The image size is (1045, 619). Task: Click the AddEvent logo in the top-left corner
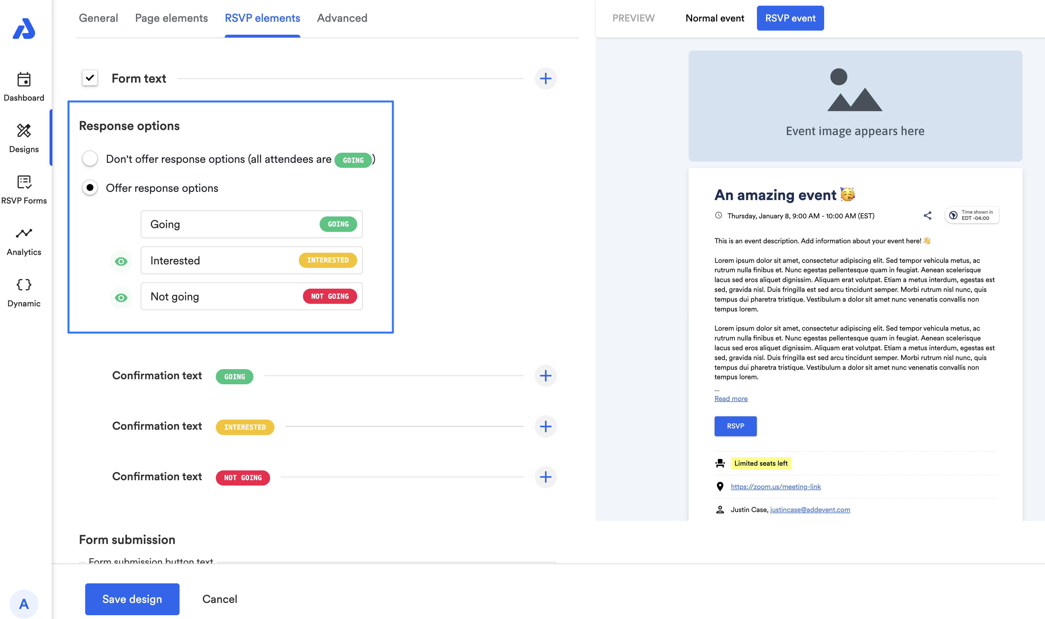pyautogui.click(x=24, y=29)
